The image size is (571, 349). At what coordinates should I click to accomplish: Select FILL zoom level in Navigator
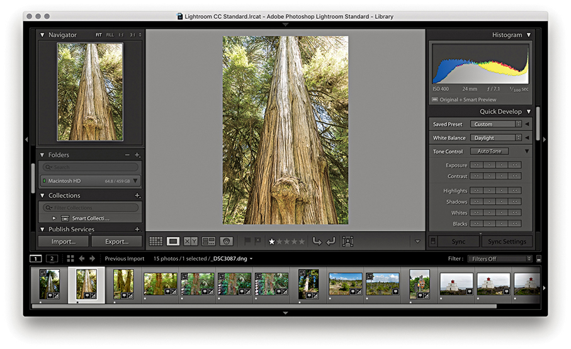110,35
